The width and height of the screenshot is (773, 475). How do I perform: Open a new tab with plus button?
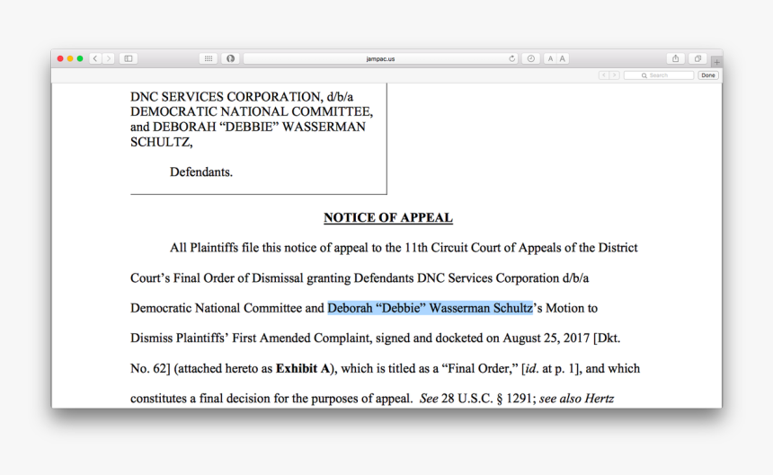716,62
